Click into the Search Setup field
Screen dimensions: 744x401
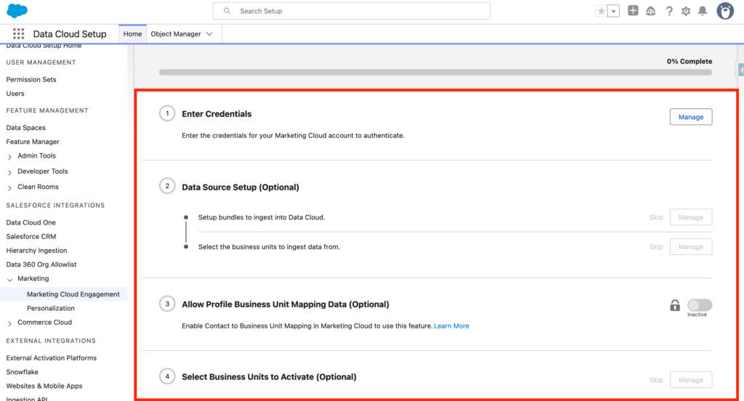352,11
